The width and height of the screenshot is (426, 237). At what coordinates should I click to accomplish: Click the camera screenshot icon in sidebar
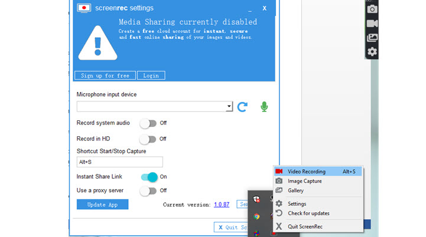372,9
